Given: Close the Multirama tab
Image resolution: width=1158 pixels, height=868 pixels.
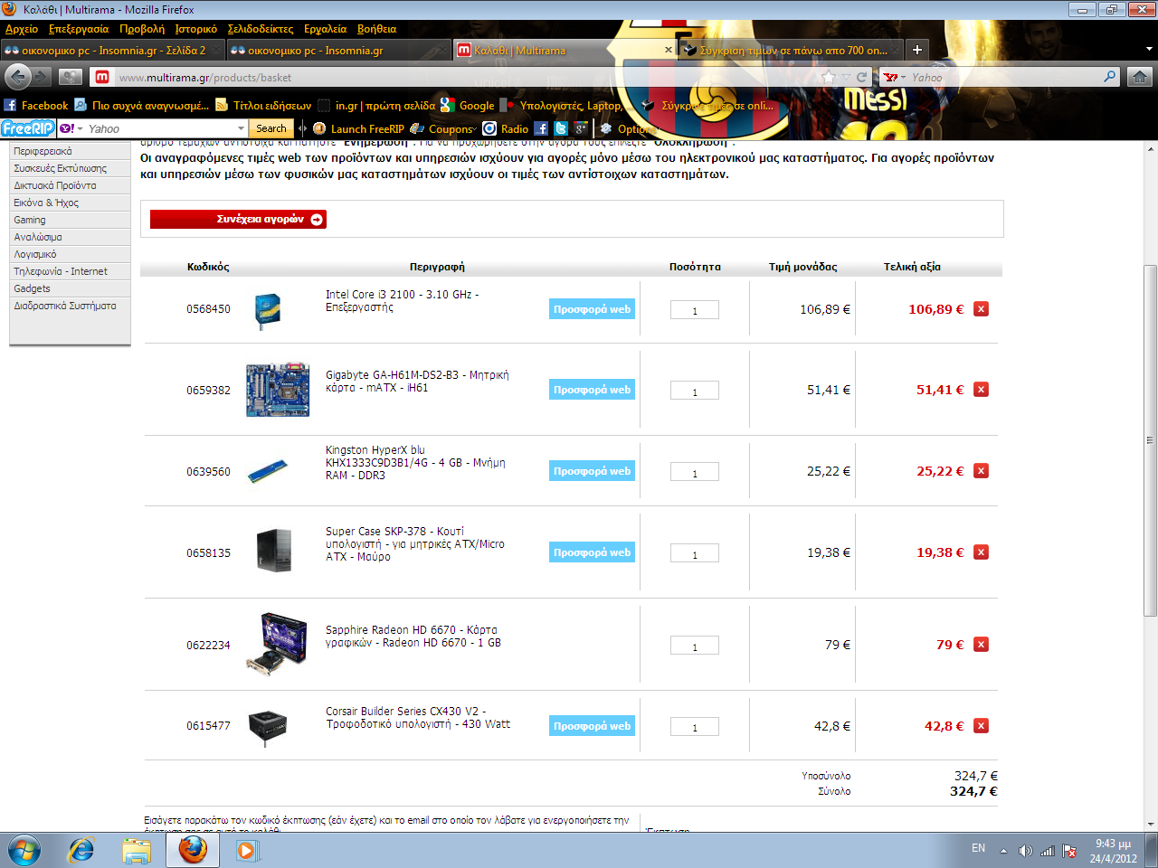Looking at the screenshot, I should point(669,50).
